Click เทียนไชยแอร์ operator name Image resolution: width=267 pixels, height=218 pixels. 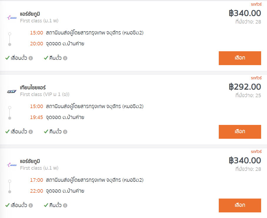pos(33,87)
